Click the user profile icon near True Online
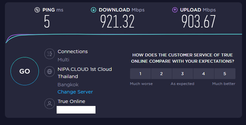The width and height of the screenshot is (246, 125). pos(50,104)
